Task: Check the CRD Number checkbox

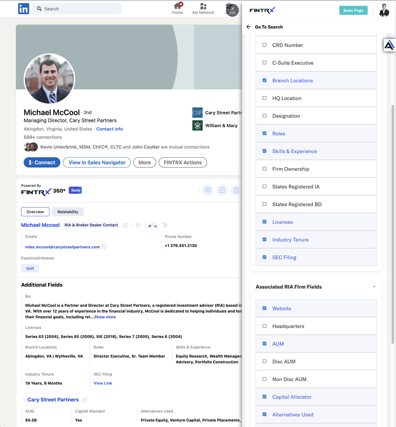Action: 265,45
